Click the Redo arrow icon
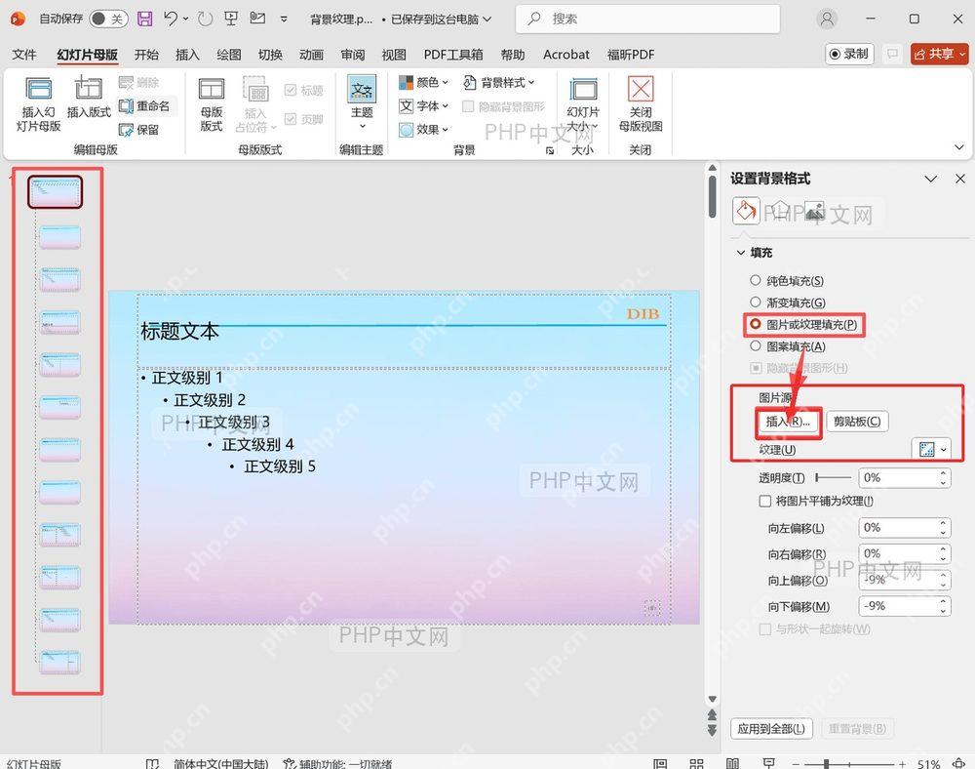 pos(205,19)
